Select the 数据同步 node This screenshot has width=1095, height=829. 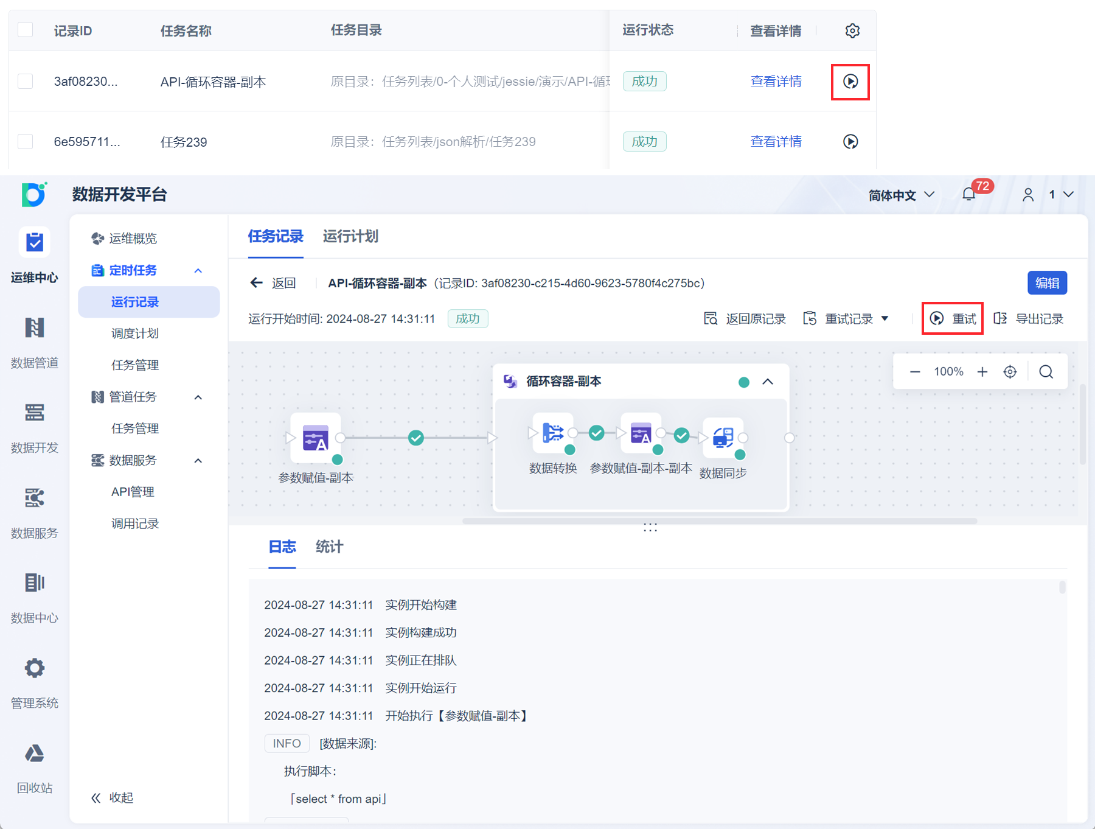click(723, 438)
